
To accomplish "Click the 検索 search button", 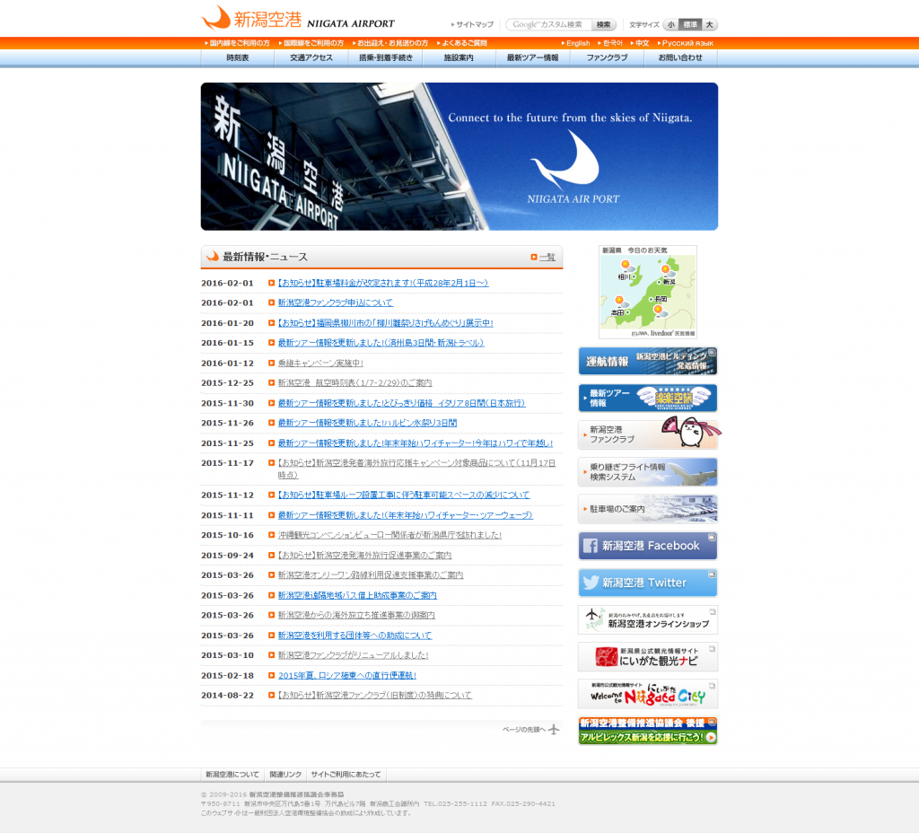I will pyautogui.click(x=603, y=24).
